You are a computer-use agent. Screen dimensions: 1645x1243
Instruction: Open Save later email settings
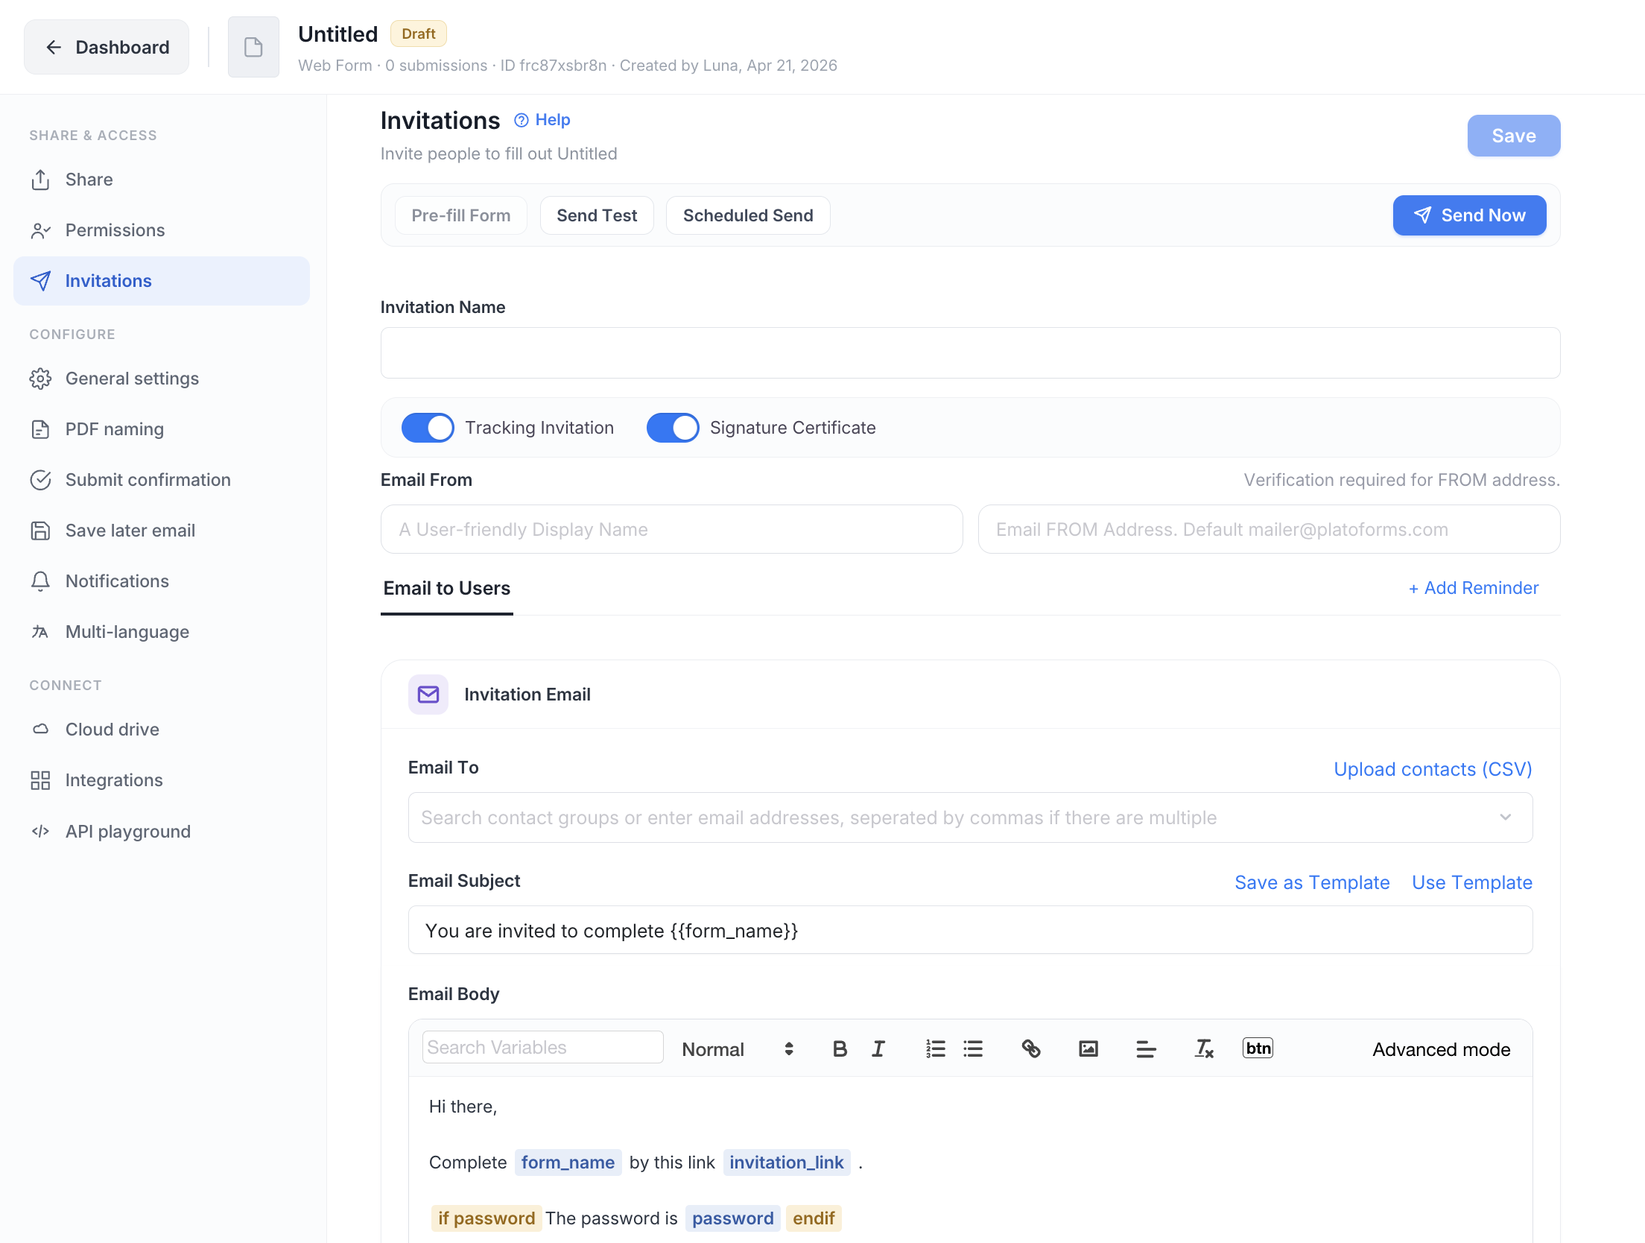tap(162, 531)
